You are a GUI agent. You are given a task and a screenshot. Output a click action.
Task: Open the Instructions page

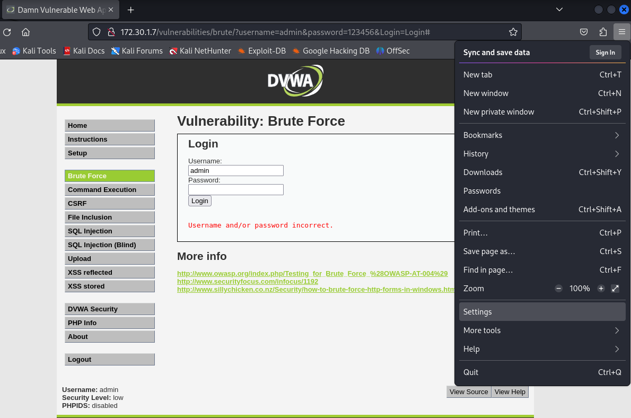109,139
